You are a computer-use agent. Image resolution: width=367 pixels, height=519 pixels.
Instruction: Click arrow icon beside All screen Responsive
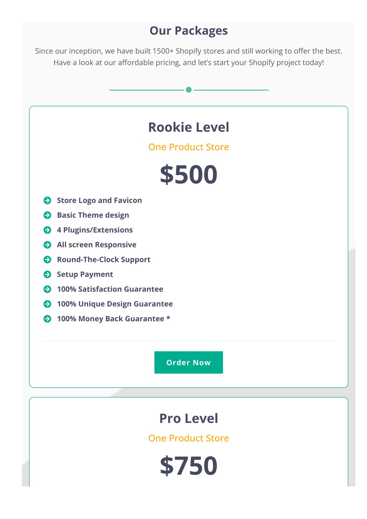pyautogui.click(x=47, y=245)
